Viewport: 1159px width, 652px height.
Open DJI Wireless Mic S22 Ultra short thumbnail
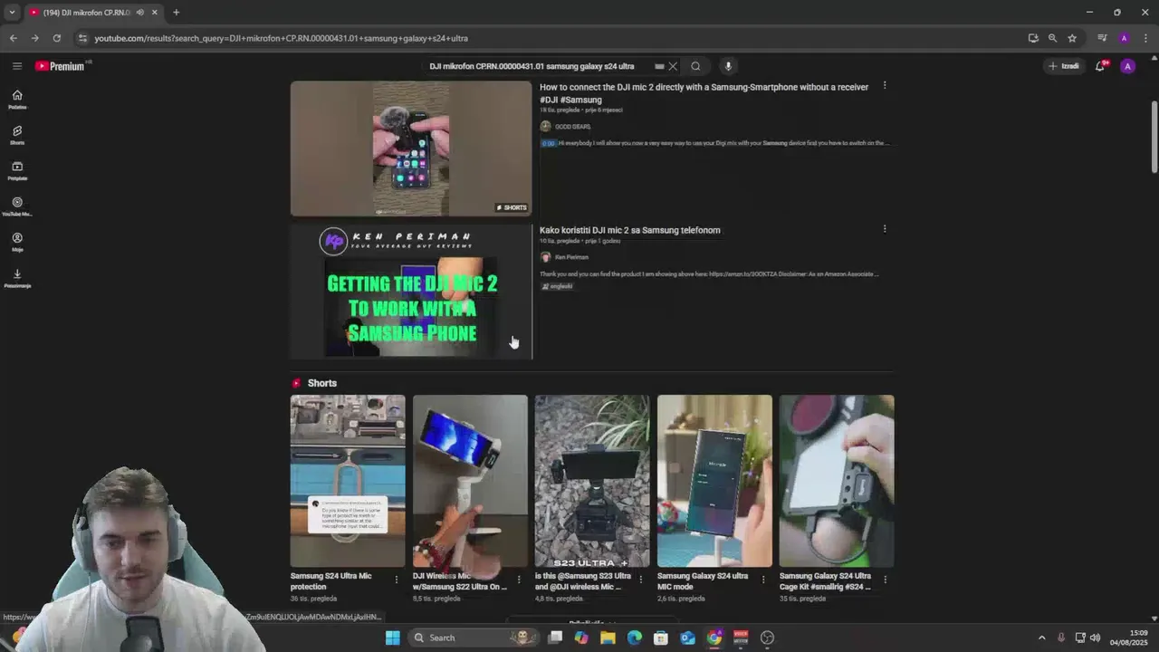[470, 481]
